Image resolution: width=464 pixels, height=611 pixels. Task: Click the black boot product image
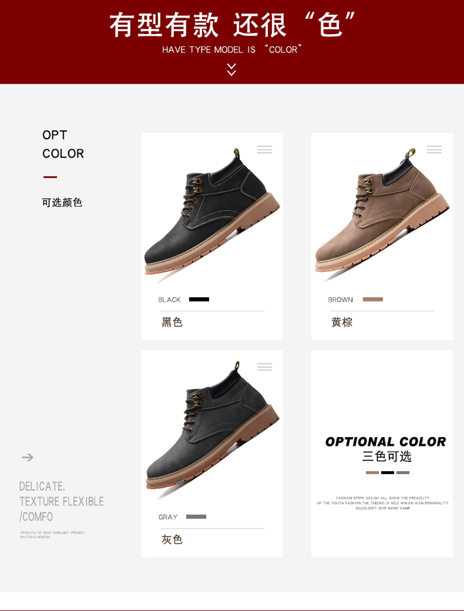tap(212, 214)
